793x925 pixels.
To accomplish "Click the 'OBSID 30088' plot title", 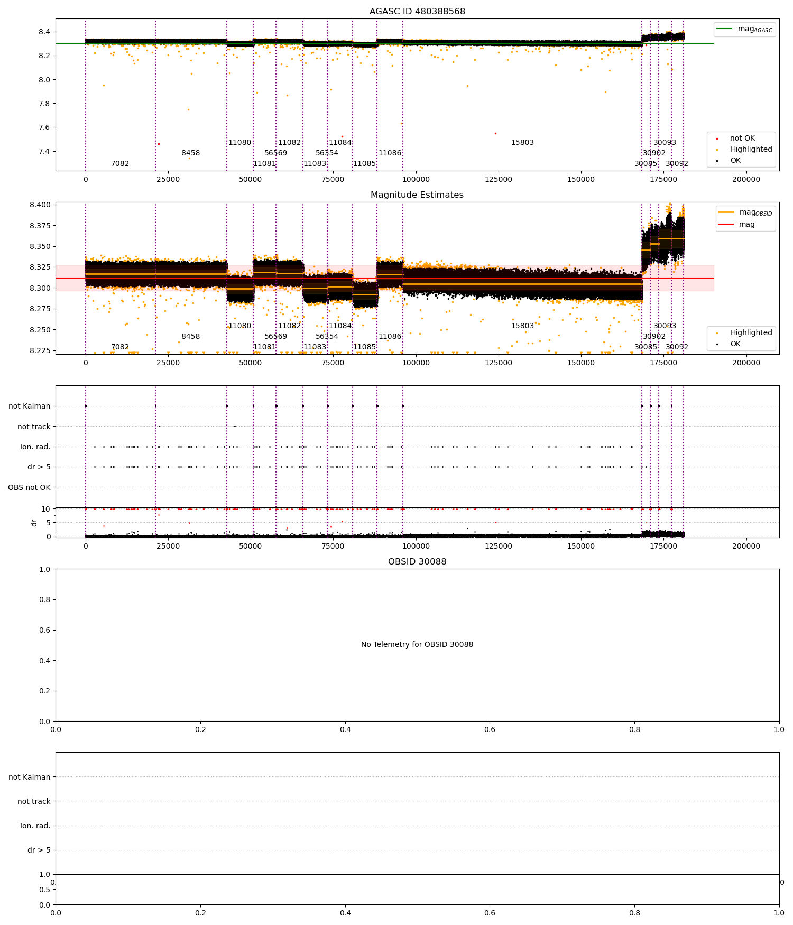I will (x=417, y=561).
